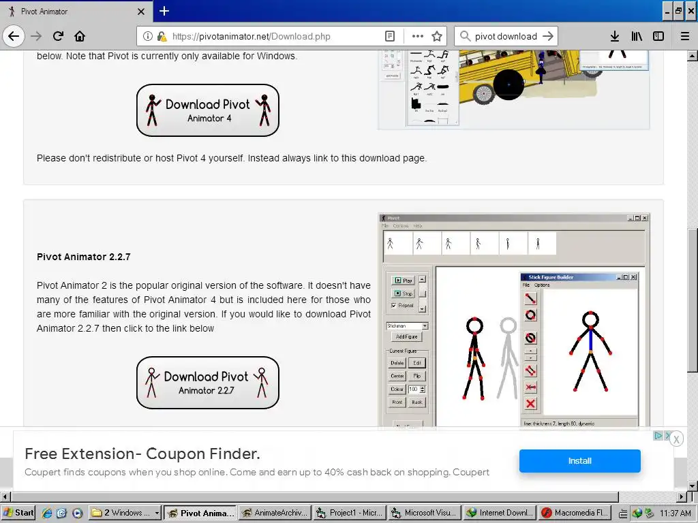The width and height of the screenshot is (698, 523).
Task: Click the vertical scrollbar up arrow
Action: coord(693,56)
